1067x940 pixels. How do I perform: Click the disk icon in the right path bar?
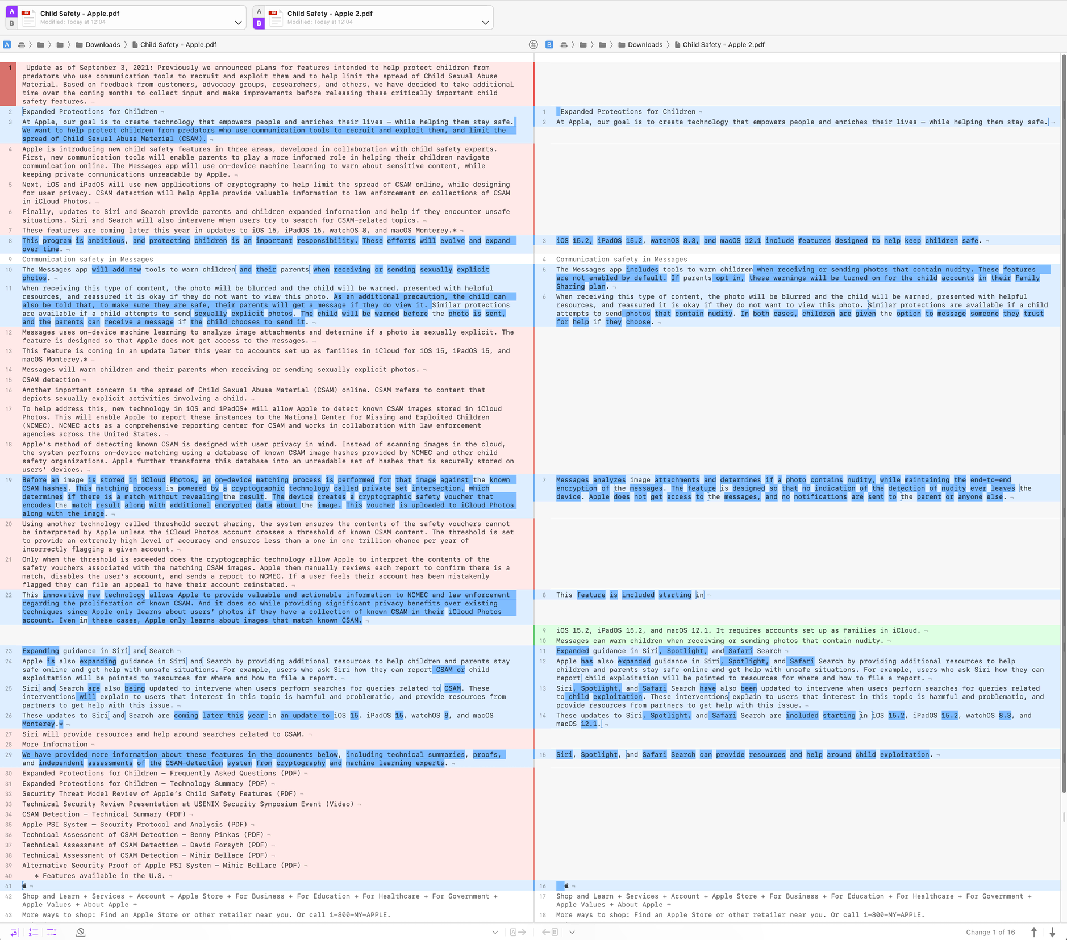click(564, 45)
